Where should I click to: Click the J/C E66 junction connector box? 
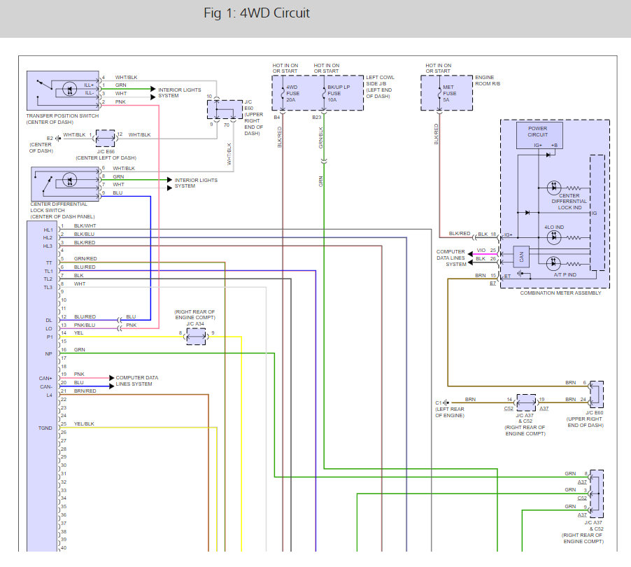coord(105,139)
